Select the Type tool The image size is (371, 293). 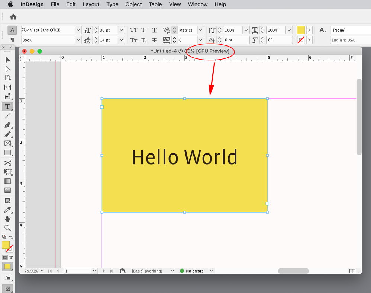(x=7, y=106)
